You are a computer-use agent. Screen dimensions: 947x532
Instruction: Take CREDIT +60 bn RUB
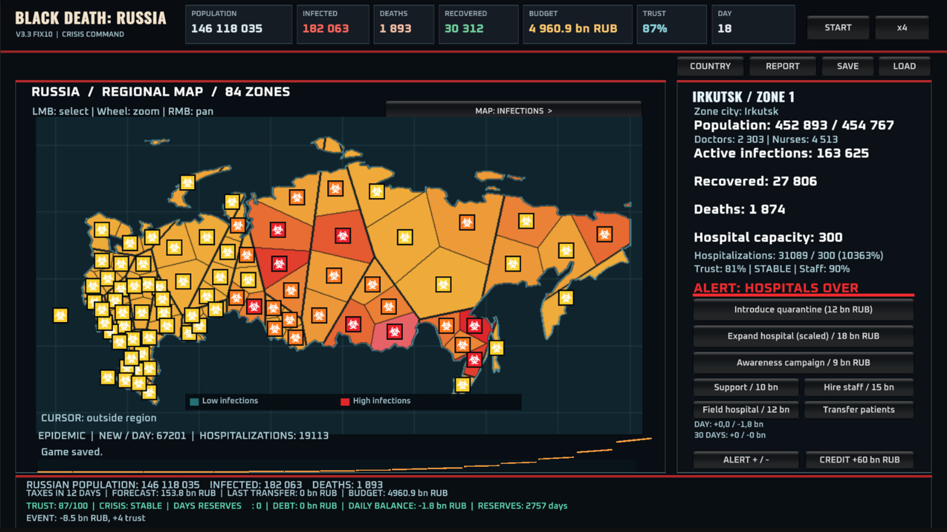[860, 460]
